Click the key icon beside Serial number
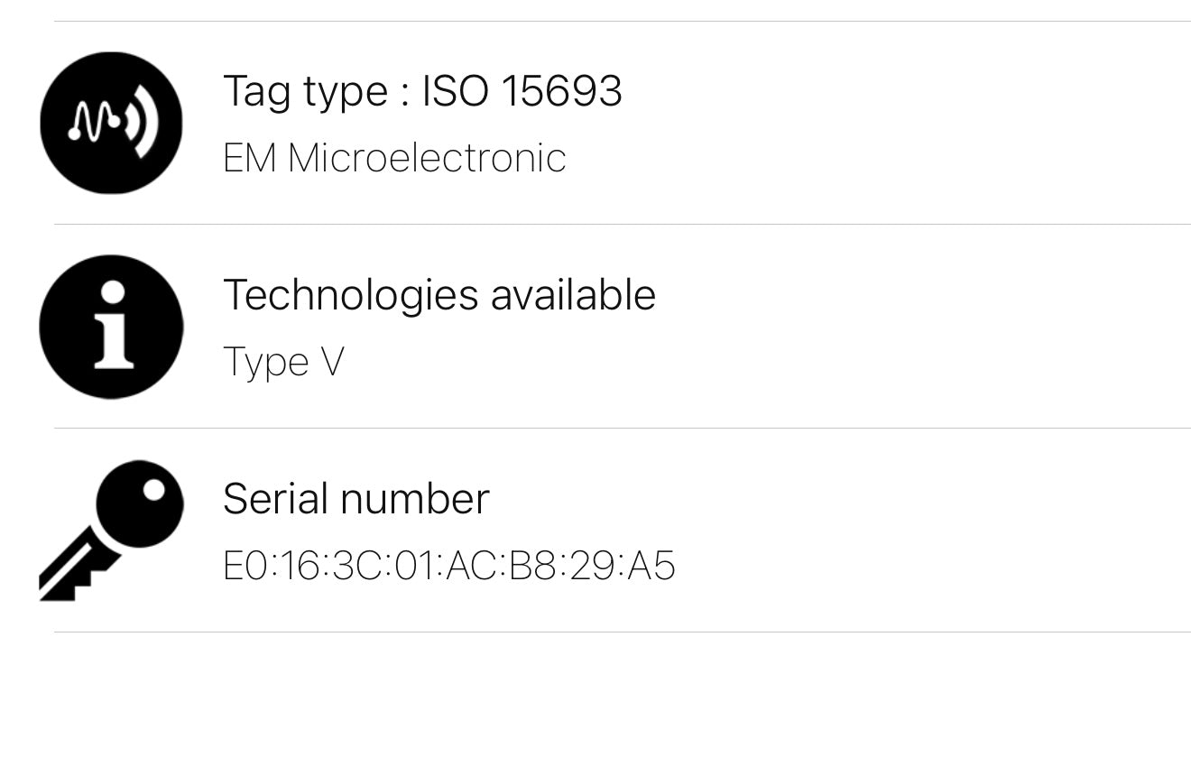Screen dimensions: 1191x757 point(111,530)
